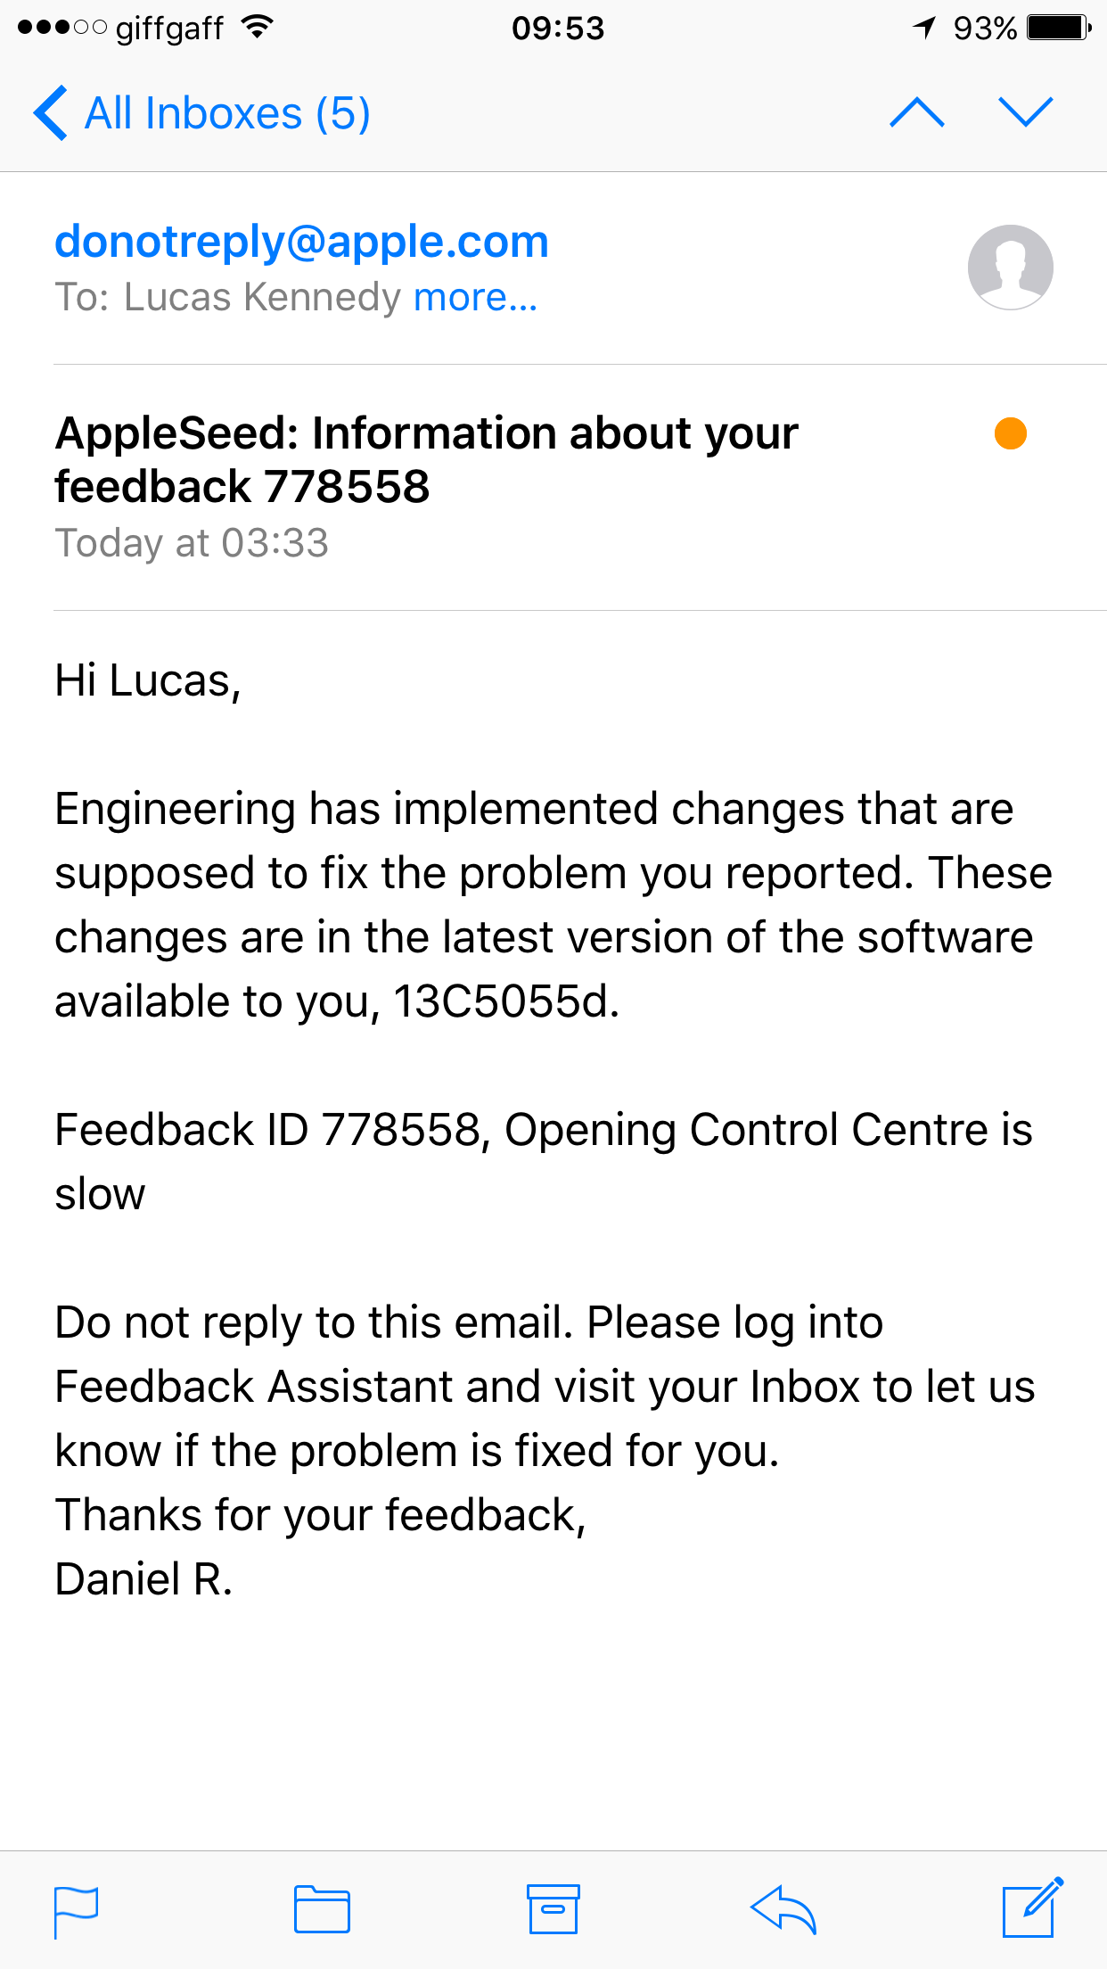Go to previous message with up chevron
This screenshot has width=1107, height=1969.
click(x=917, y=112)
